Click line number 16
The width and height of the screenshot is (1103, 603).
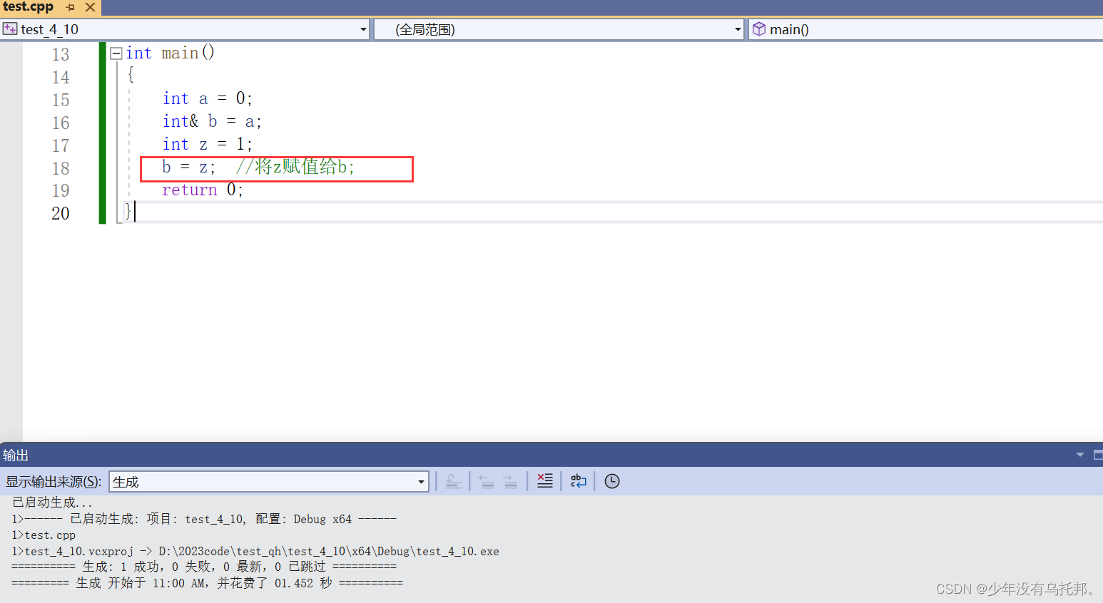[61, 123]
